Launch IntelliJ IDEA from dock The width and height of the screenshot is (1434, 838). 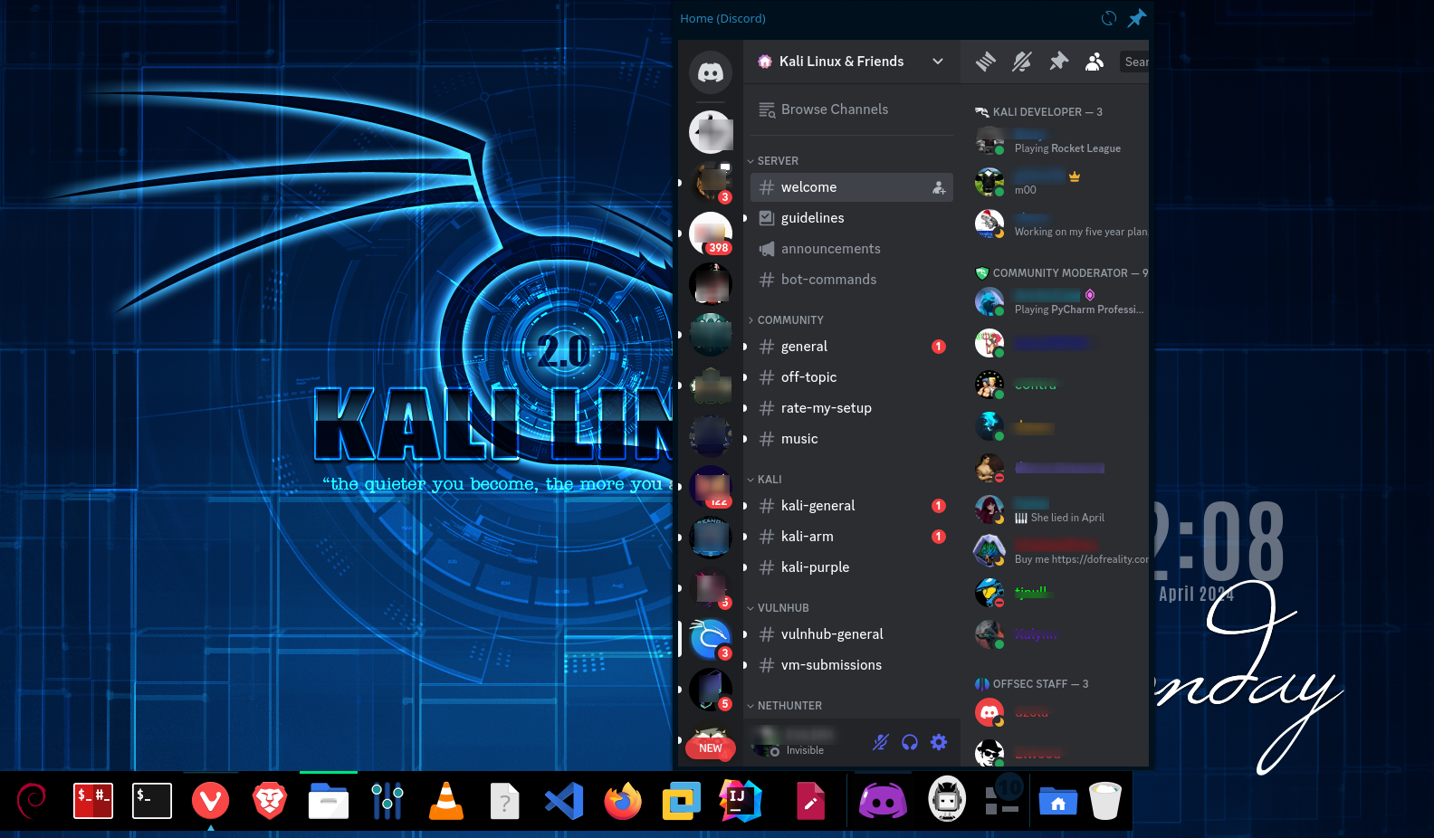[741, 801]
